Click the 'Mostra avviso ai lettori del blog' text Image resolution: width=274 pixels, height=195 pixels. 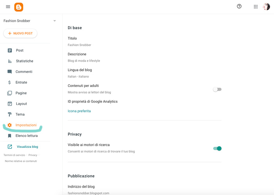click(x=89, y=92)
